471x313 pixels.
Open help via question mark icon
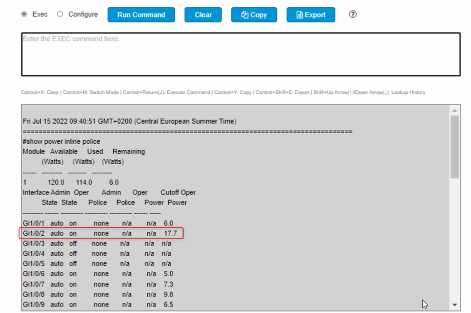coord(353,15)
